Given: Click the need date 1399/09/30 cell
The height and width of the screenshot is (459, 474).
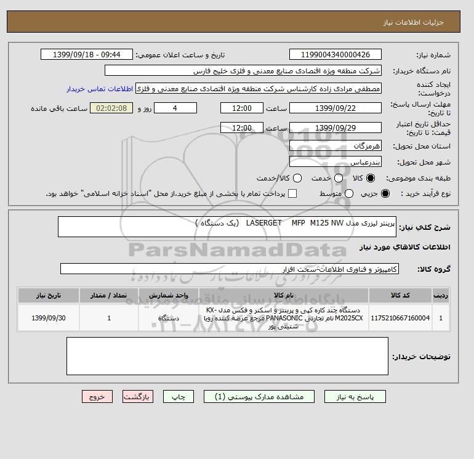Looking at the screenshot, I should [49, 318].
